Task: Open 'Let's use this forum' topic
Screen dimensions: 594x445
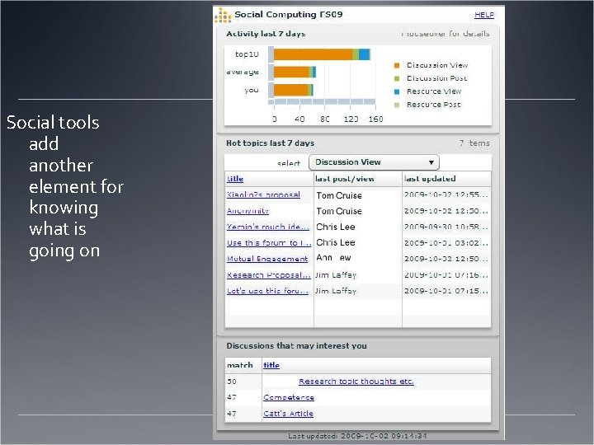Action: pyautogui.click(x=267, y=291)
